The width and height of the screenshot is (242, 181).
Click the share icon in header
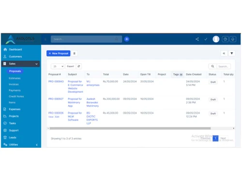(x=197, y=39)
